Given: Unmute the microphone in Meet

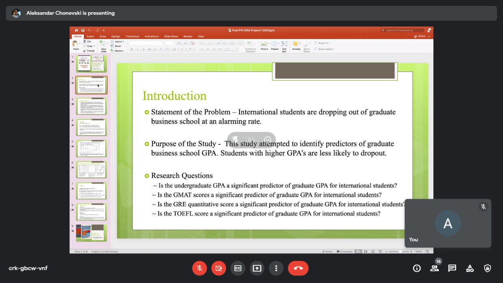Looking at the screenshot, I should pos(199,268).
